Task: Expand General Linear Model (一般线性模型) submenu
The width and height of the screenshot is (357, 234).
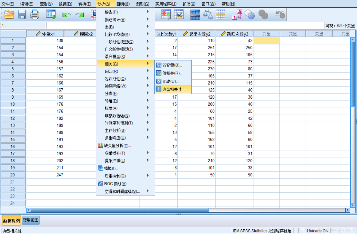Action: [x=126, y=42]
